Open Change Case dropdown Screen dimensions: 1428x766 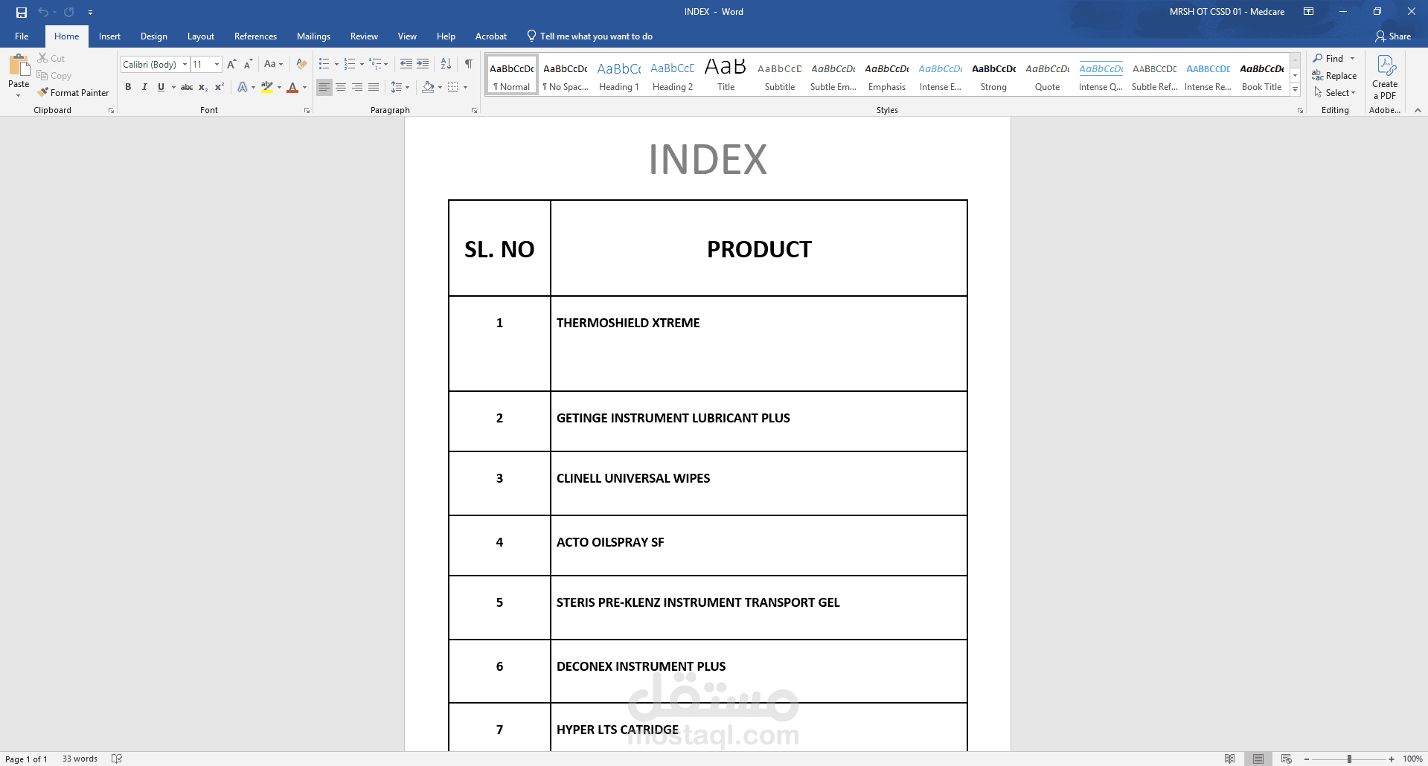[273, 65]
